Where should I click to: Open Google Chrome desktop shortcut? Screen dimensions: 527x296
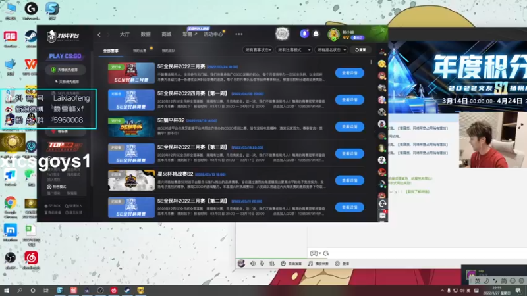pyautogui.click(x=11, y=205)
